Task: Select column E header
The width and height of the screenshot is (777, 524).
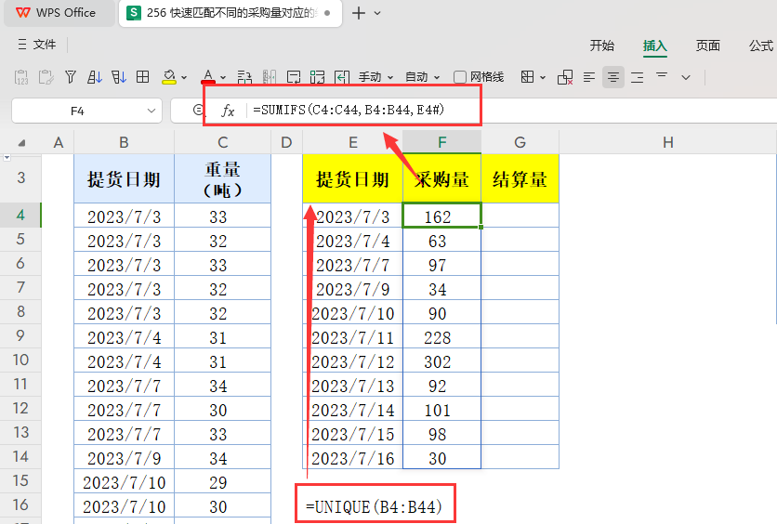Action: (x=353, y=143)
